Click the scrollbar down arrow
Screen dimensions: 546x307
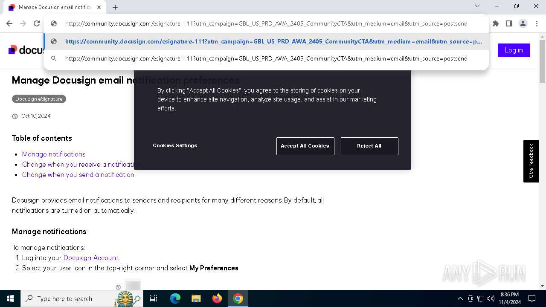542,286
